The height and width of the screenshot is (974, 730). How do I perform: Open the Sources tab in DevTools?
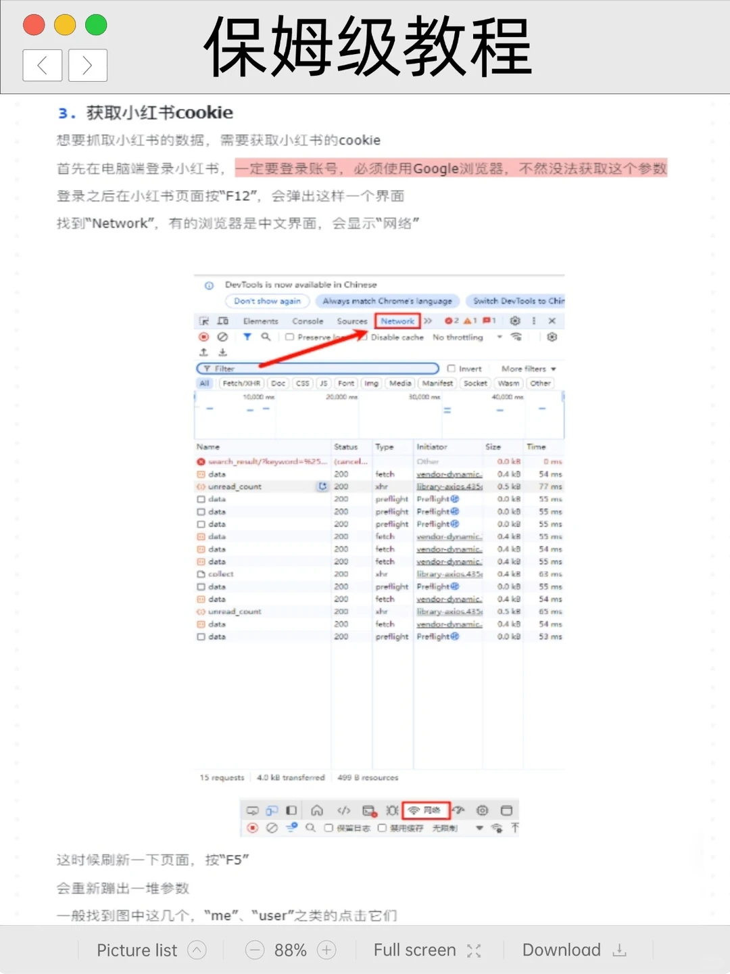[x=352, y=321]
